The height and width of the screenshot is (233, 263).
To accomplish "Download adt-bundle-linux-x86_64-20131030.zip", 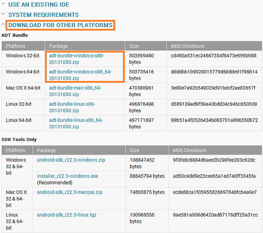I will pyautogui.click(x=76, y=123).
